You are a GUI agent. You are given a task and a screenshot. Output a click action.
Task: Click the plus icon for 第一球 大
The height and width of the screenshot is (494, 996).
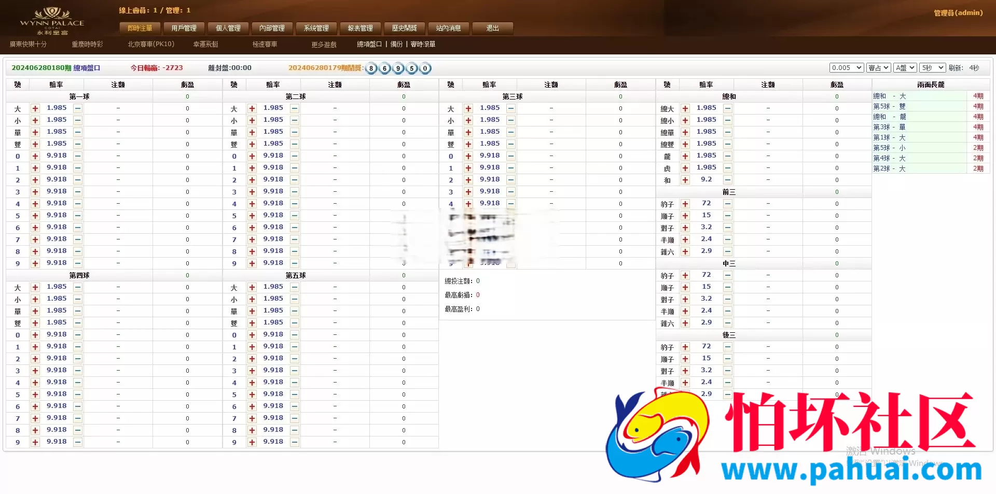click(x=35, y=108)
